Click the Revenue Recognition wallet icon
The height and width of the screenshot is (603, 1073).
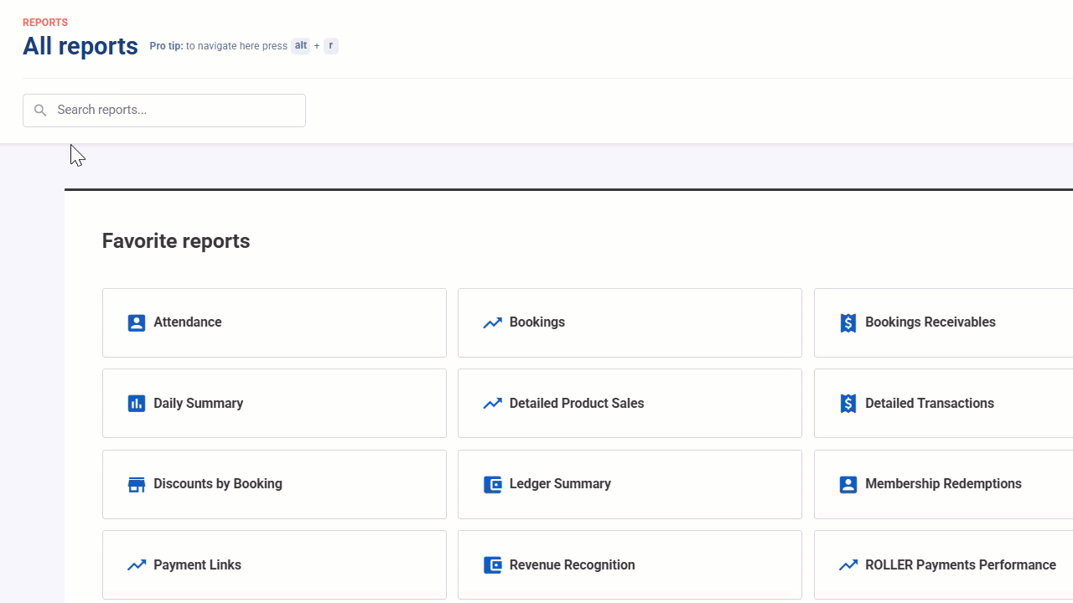coord(492,565)
